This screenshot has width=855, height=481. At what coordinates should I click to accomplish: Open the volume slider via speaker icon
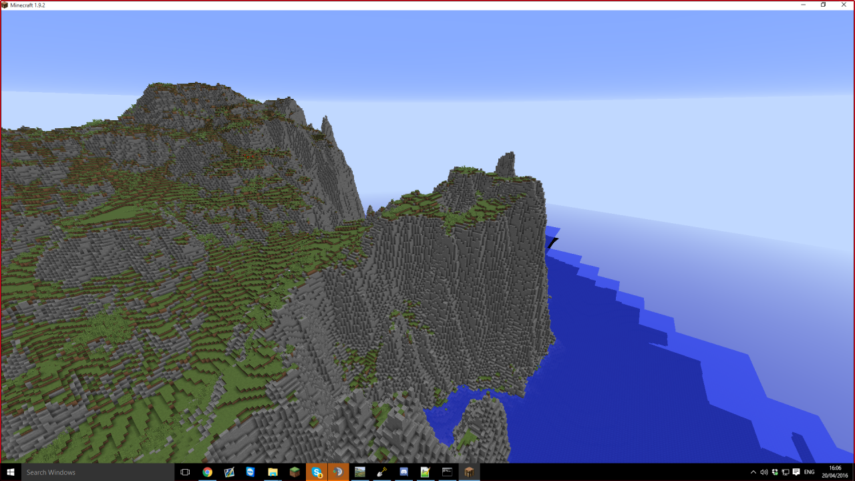[x=763, y=472]
